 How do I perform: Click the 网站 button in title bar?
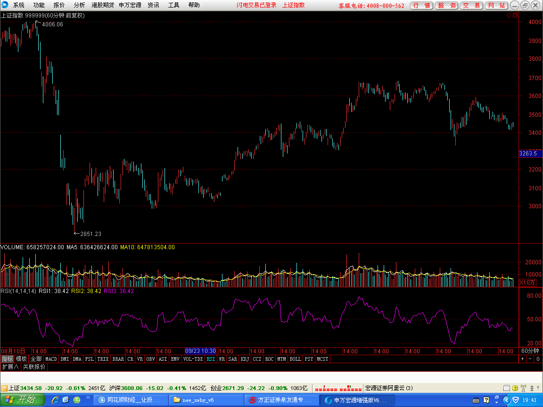pyautogui.click(x=496, y=6)
